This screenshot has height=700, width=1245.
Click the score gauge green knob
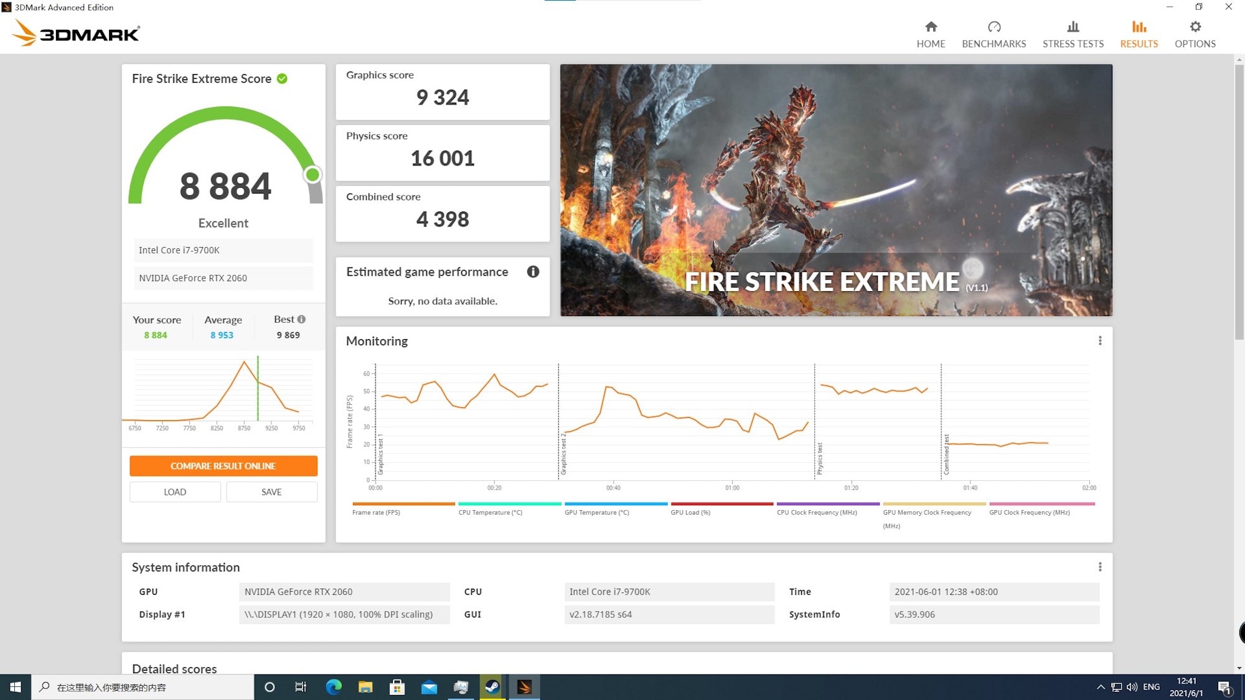(312, 175)
